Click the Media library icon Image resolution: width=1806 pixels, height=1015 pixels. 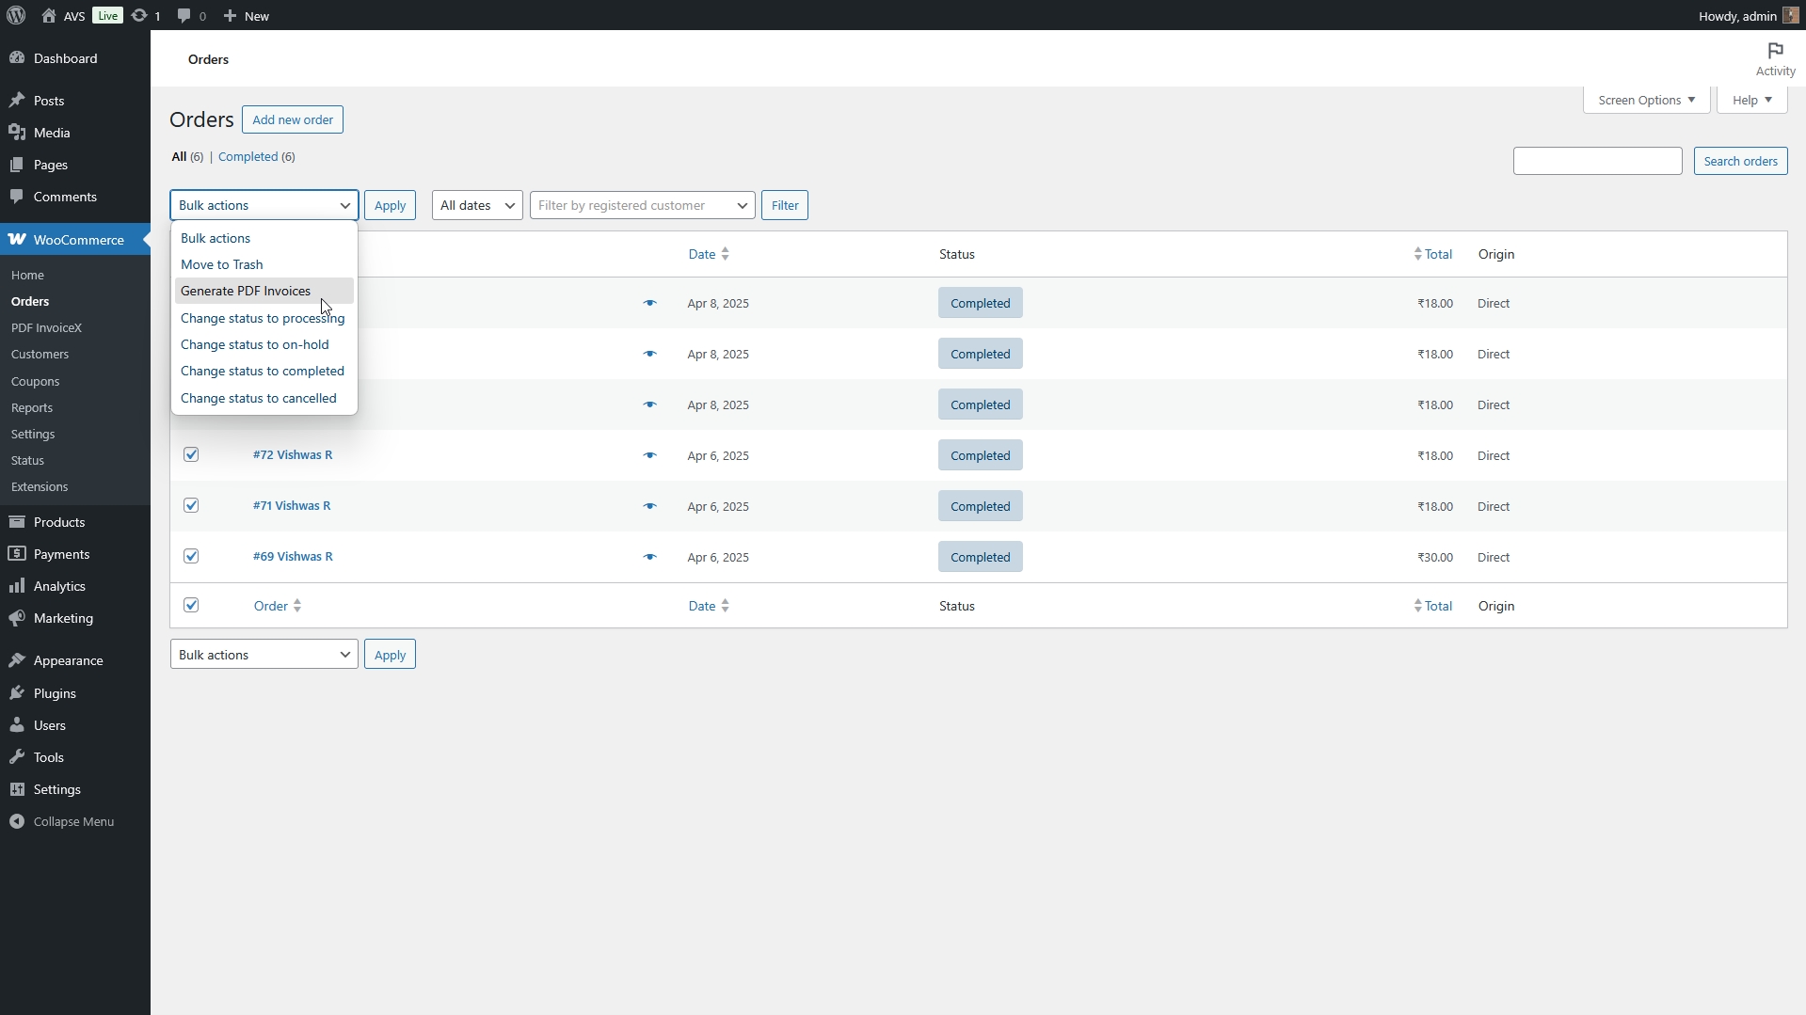pos(17,133)
